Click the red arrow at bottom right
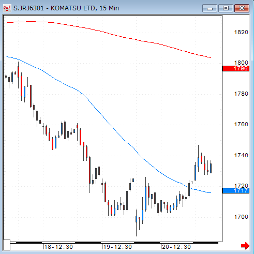This screenshot has width=254, height=254. [x=245, y=246]
